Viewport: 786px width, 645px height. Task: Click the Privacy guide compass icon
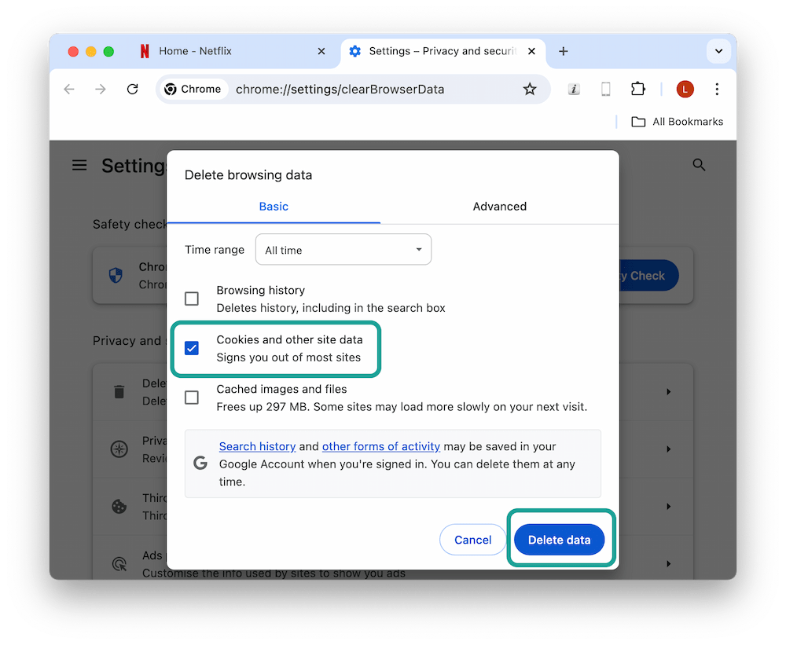119,449
